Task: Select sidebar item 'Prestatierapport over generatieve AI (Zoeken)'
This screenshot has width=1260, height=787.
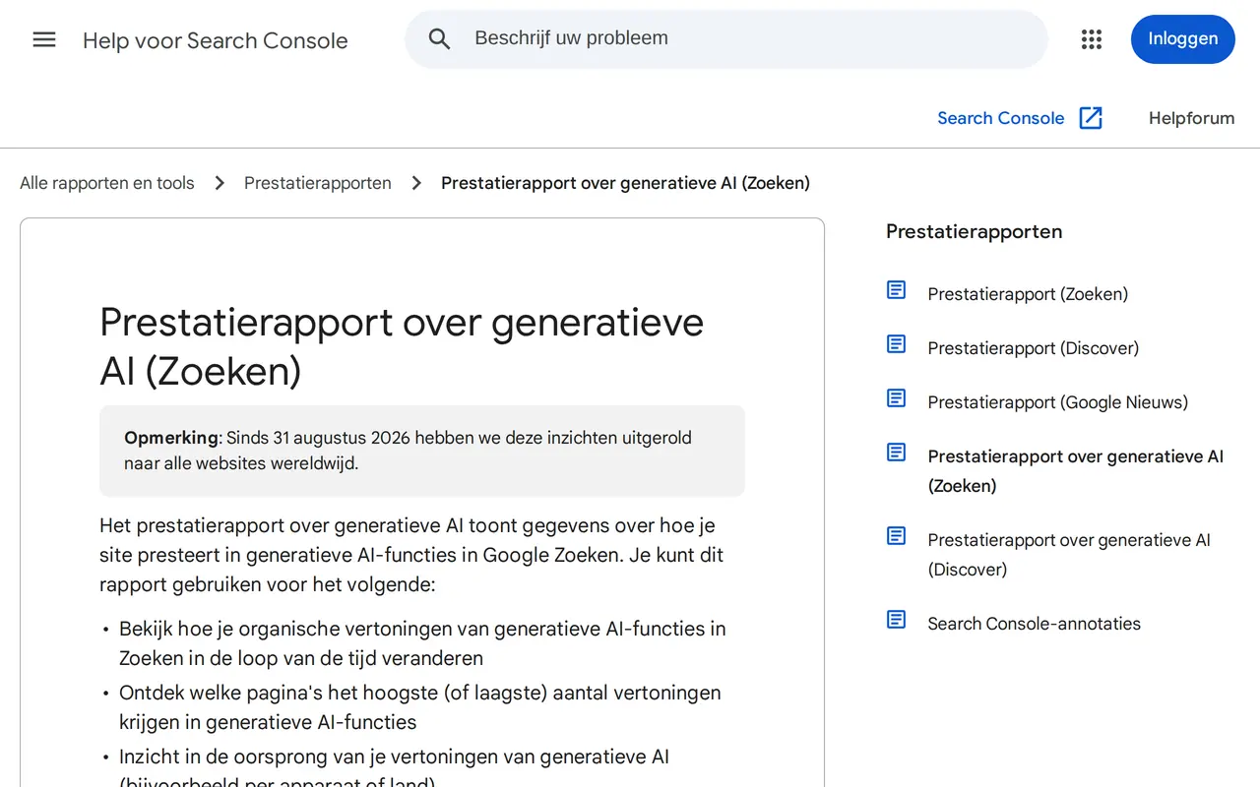Action: click(x=1076, y=471)
